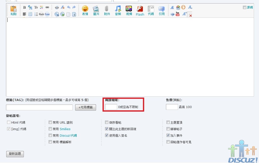Enable 倒序看帖 checkbox
The image size is (259, 165).
107,122
